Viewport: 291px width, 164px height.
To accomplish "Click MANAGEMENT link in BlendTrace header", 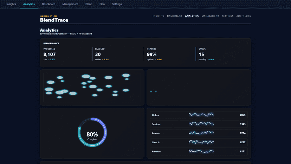I will (210, 16).
